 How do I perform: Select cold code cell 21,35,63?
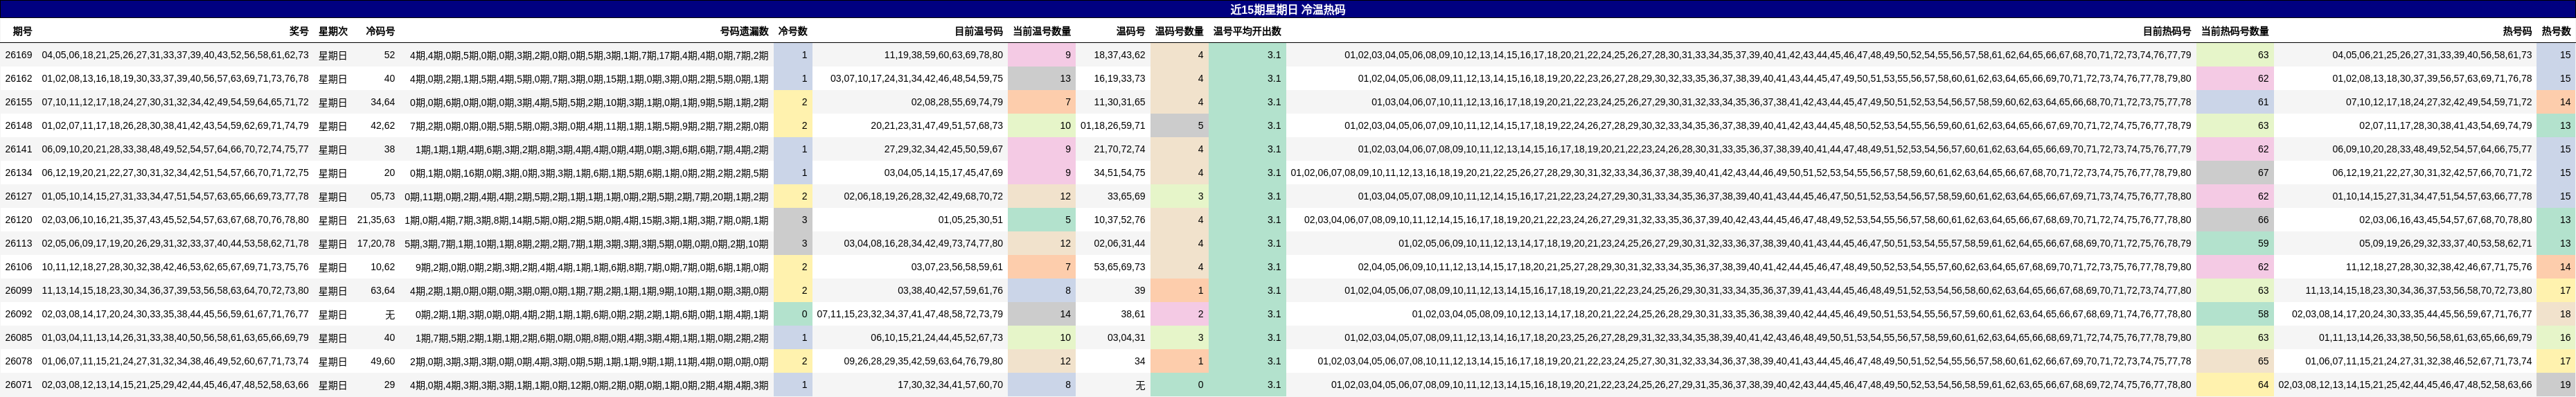tap(376, 220)
